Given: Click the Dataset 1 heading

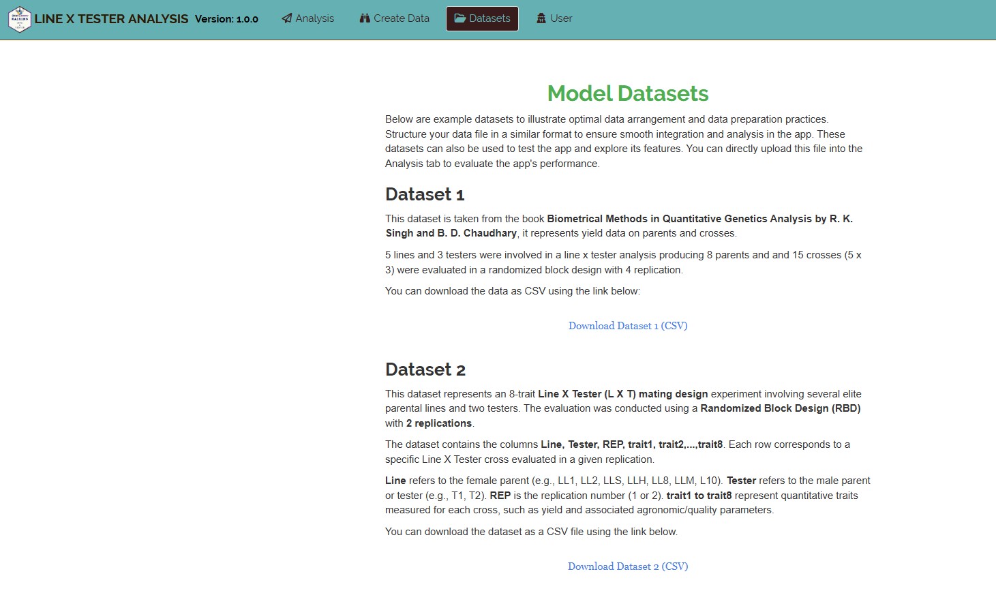Looking at the screenshot, I should click(425, 194).
